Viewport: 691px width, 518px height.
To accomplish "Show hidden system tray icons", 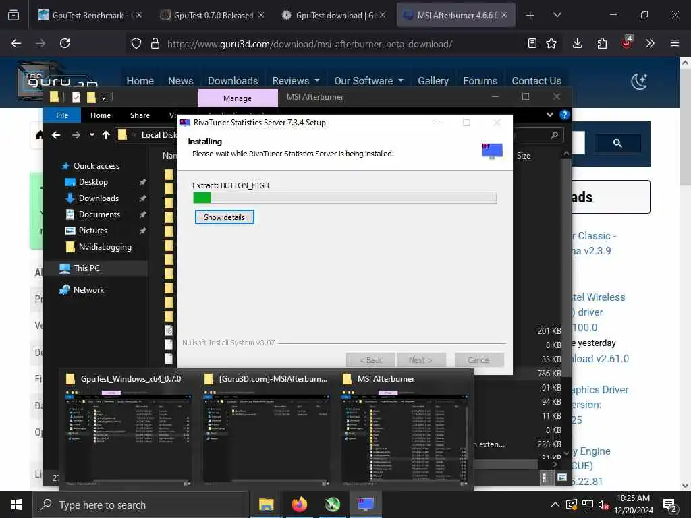I will (x=555, y=505).
